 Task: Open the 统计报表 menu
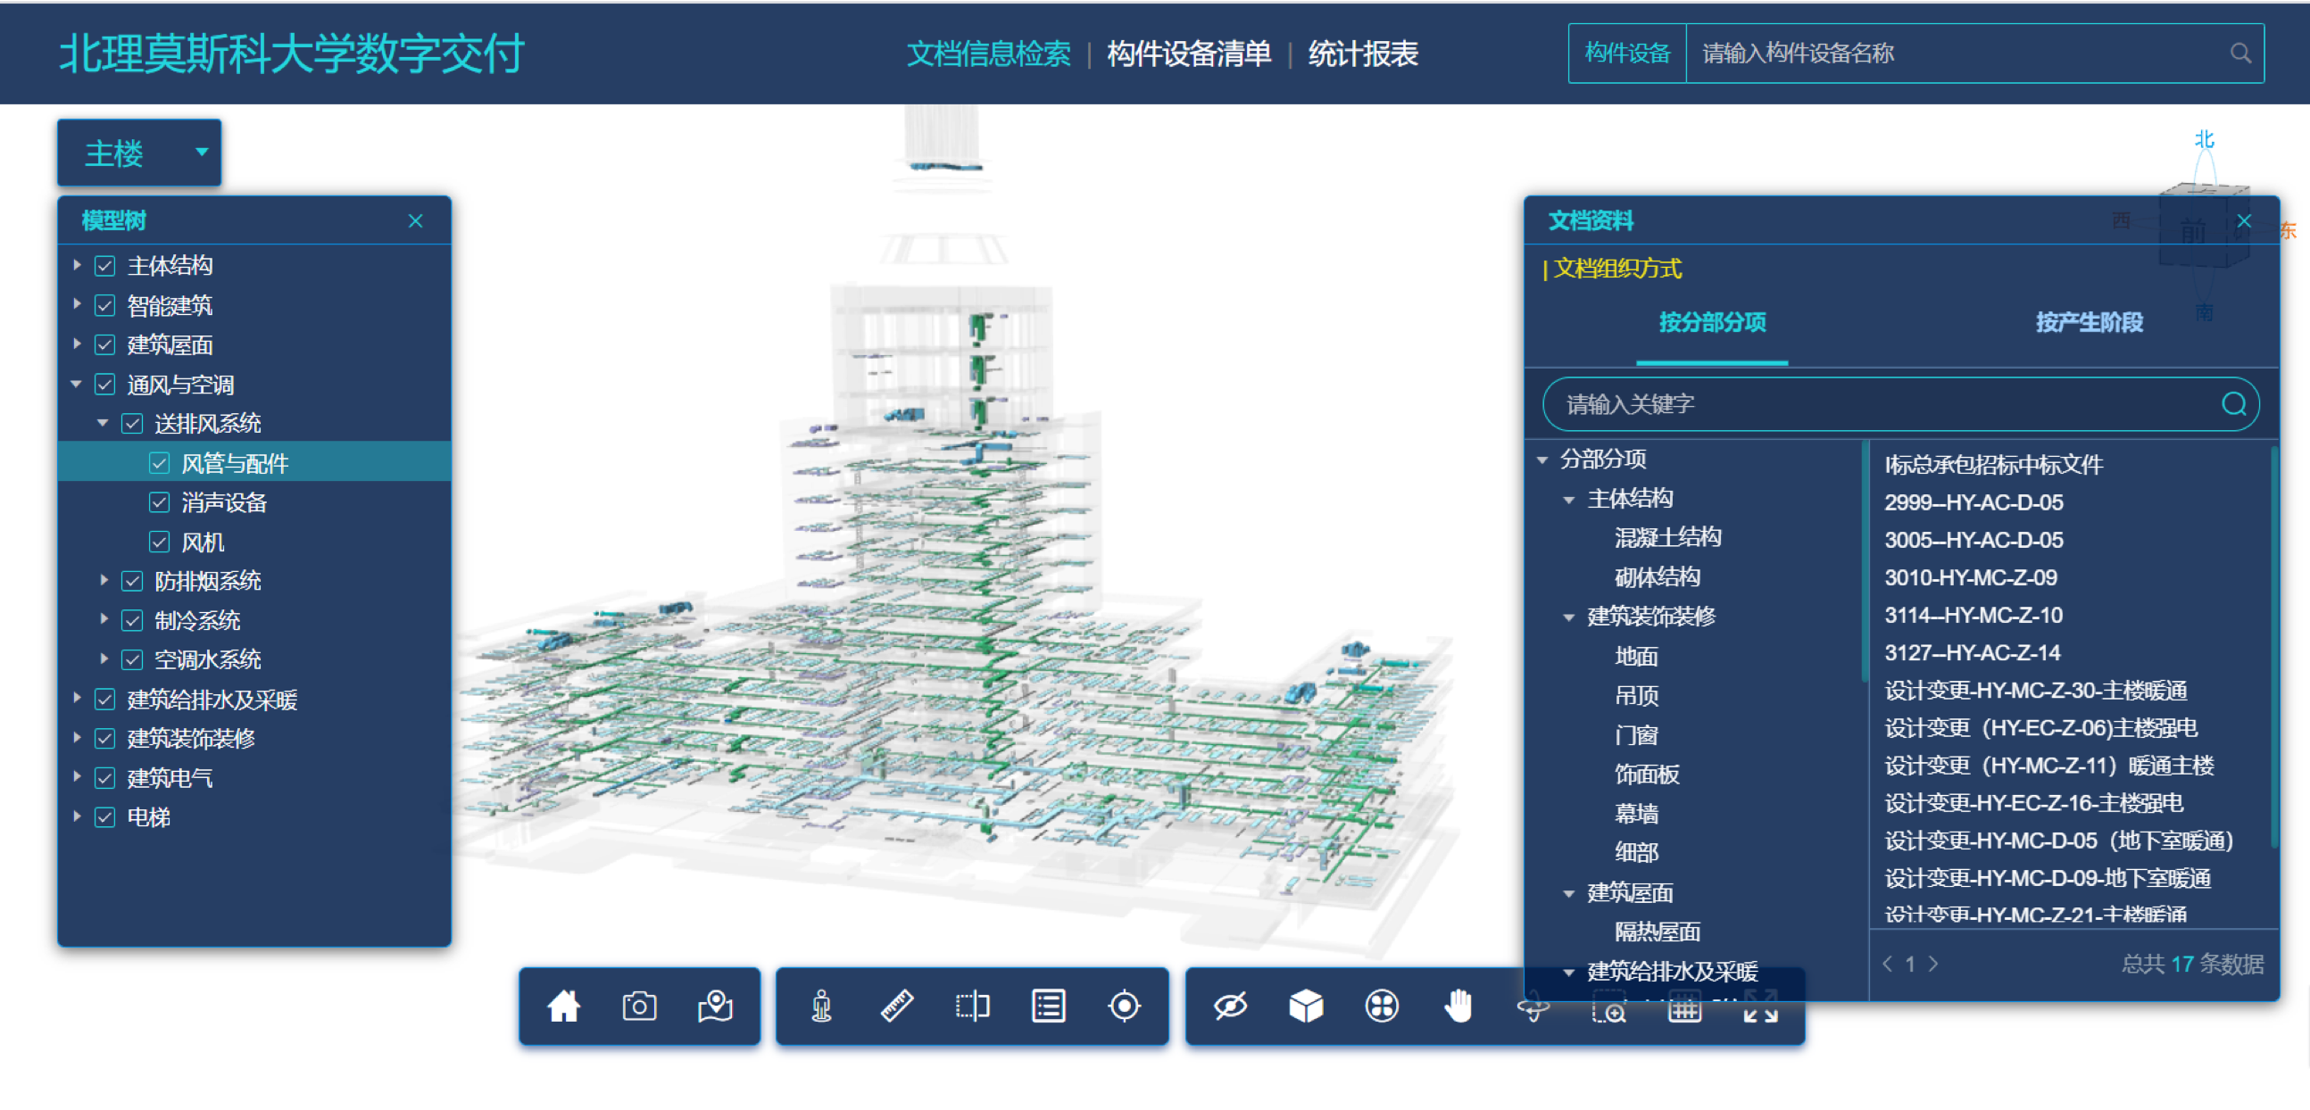1363,54
